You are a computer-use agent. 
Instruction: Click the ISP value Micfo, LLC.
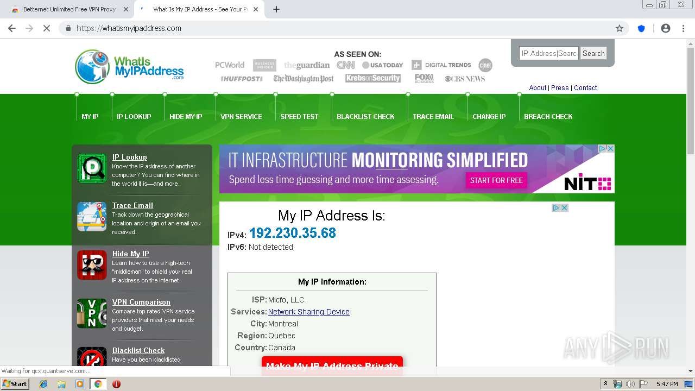tap(287, 300)
